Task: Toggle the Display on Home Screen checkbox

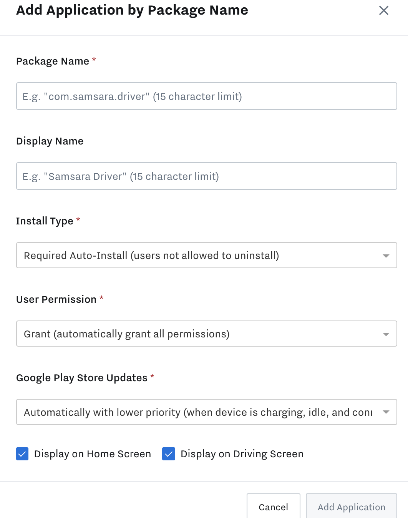Action: point(22,454)
